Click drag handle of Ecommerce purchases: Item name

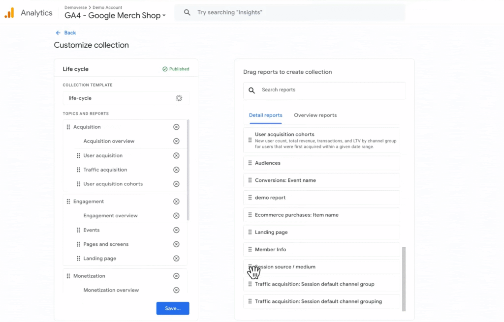point(250,215)
